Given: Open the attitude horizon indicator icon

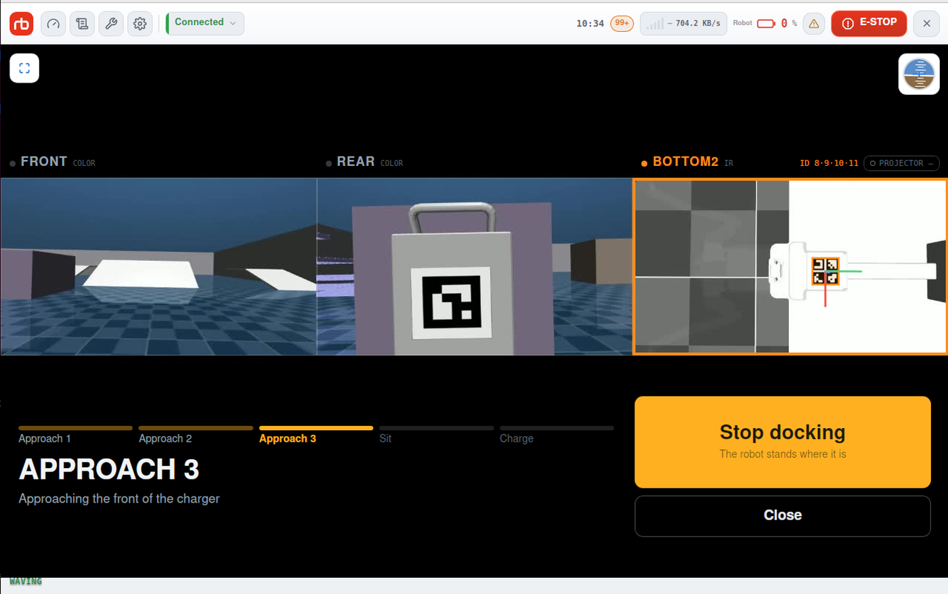Looking at the screenshot, I should pos(919,74).
